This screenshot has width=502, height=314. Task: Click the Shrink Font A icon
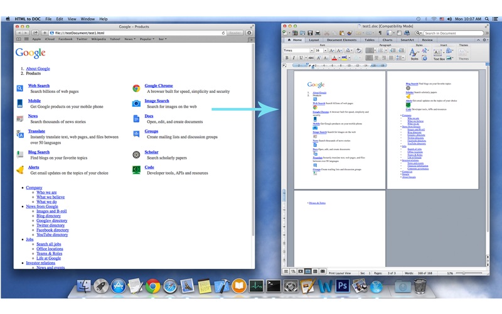[339, 50]
